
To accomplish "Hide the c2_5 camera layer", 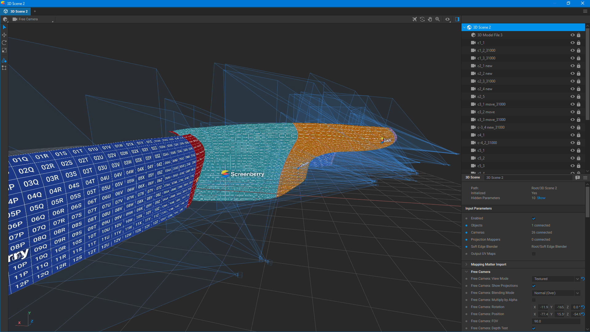I will (x=572, y=96).
